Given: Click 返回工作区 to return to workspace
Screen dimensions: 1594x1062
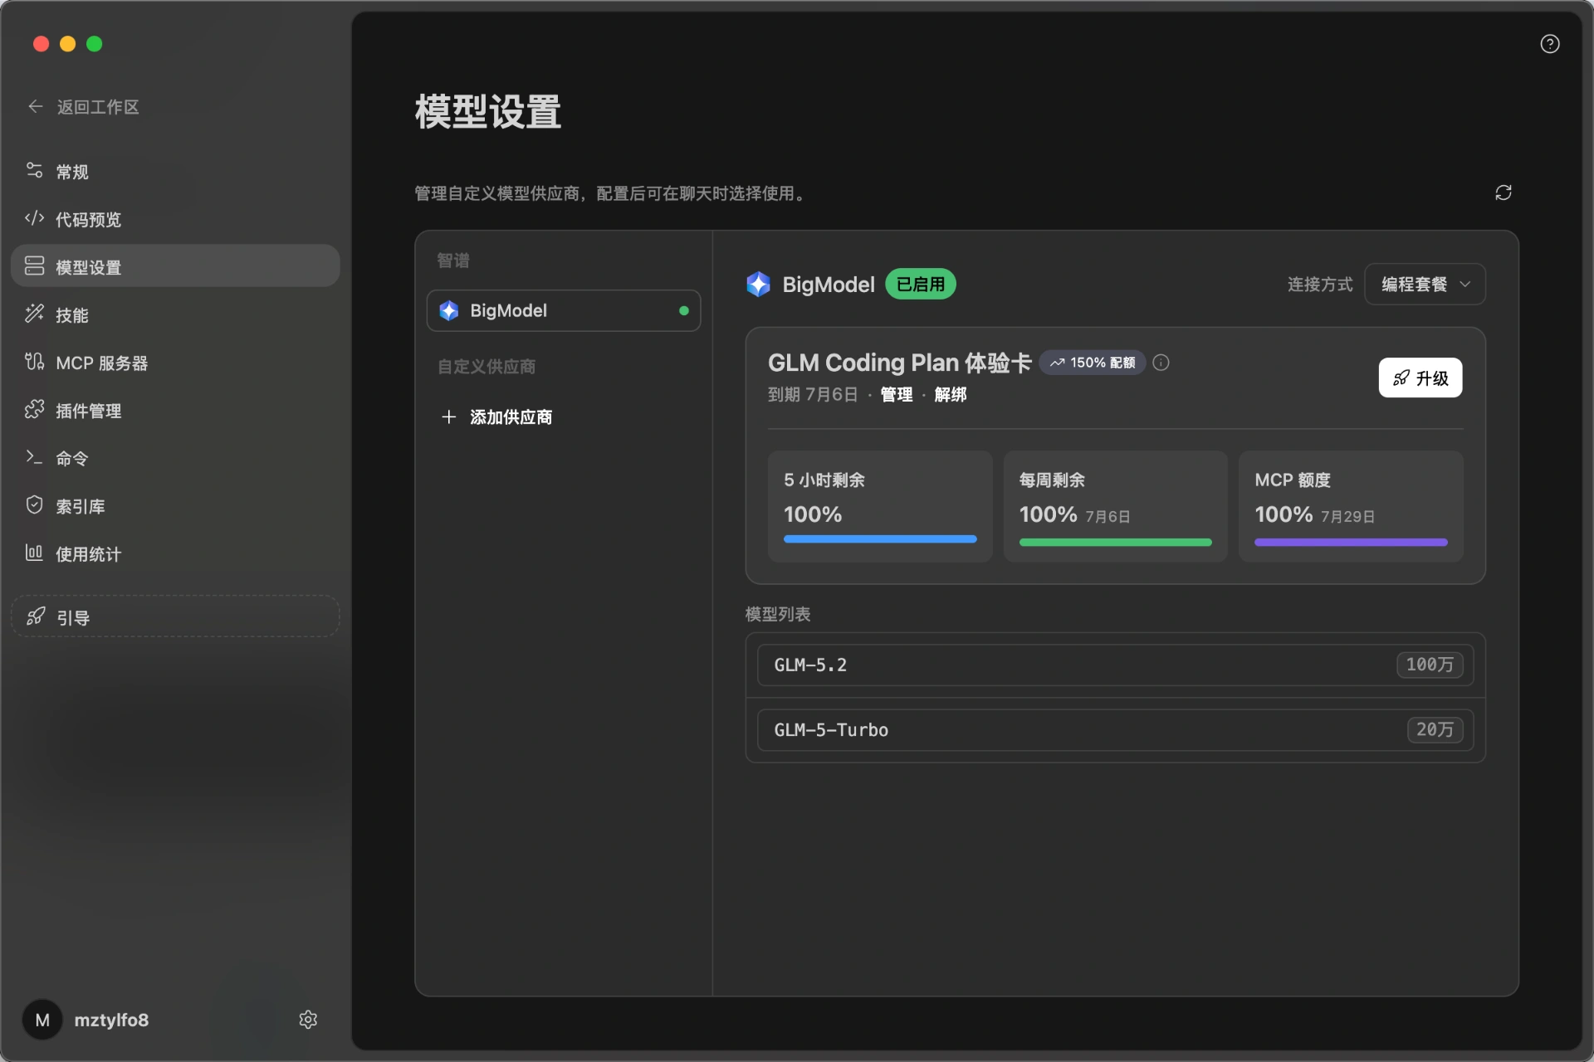Looking at the screenshot, I should coord(98,107).
